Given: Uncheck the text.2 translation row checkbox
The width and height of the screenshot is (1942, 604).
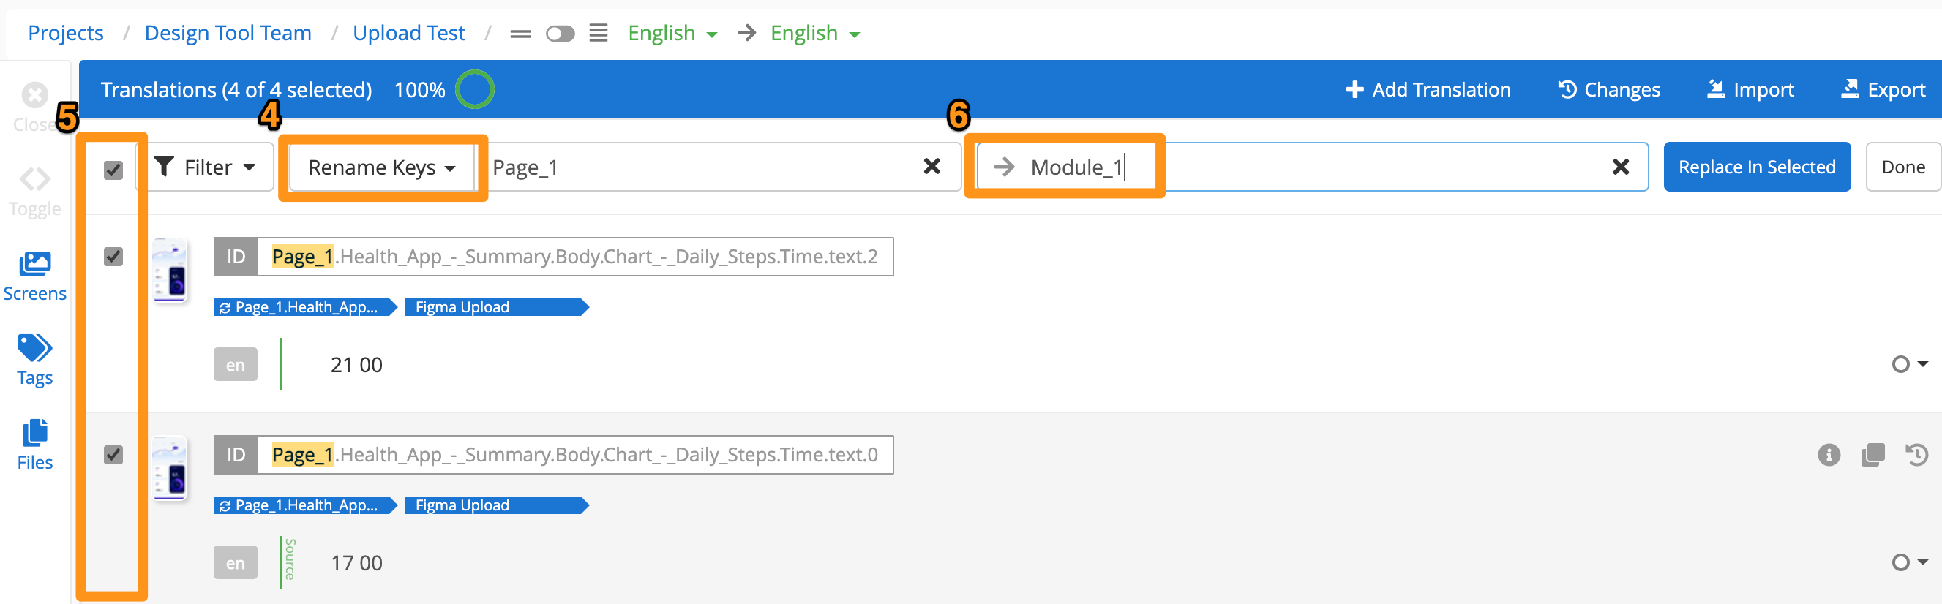Looking at the screenshot, I should pos(113,257).
